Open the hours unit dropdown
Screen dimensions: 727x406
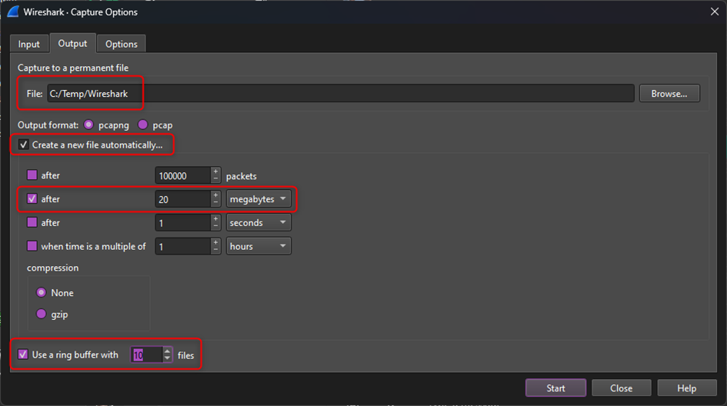(258, 246)
